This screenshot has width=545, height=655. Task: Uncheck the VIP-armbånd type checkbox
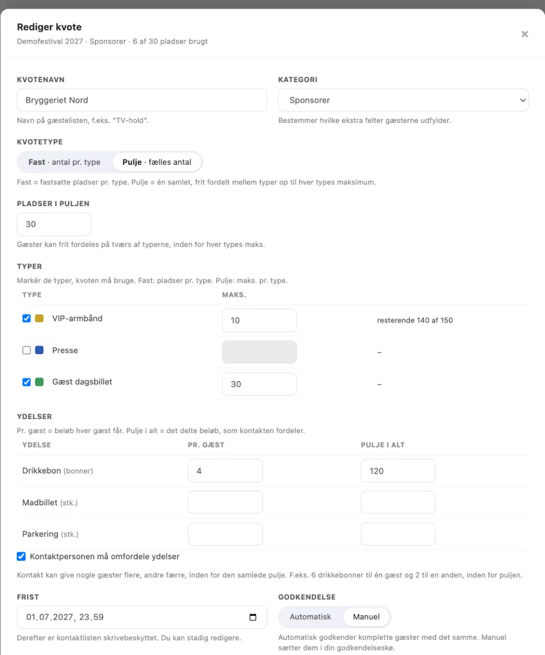[x=26, y=319]
